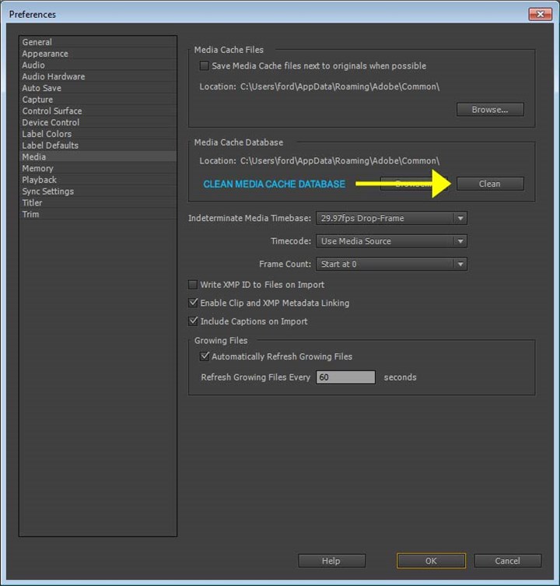Go to Playback preferences
This screenshot has height=586, width=560.
pyautogui.click(x=98, y=180)
